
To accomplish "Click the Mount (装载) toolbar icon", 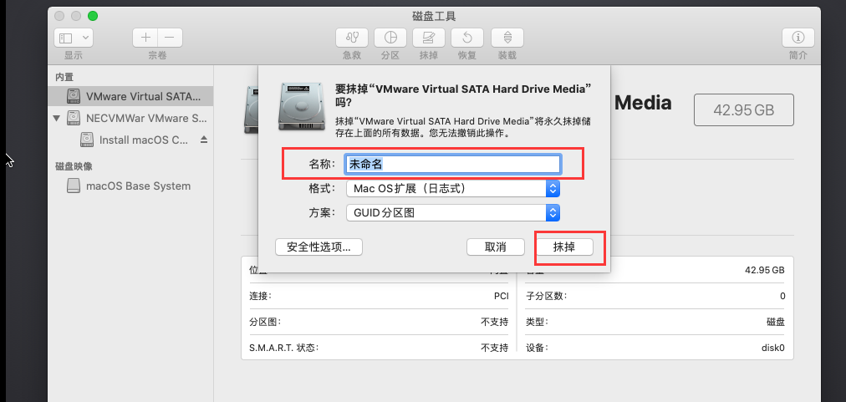I will click(507, 38).
